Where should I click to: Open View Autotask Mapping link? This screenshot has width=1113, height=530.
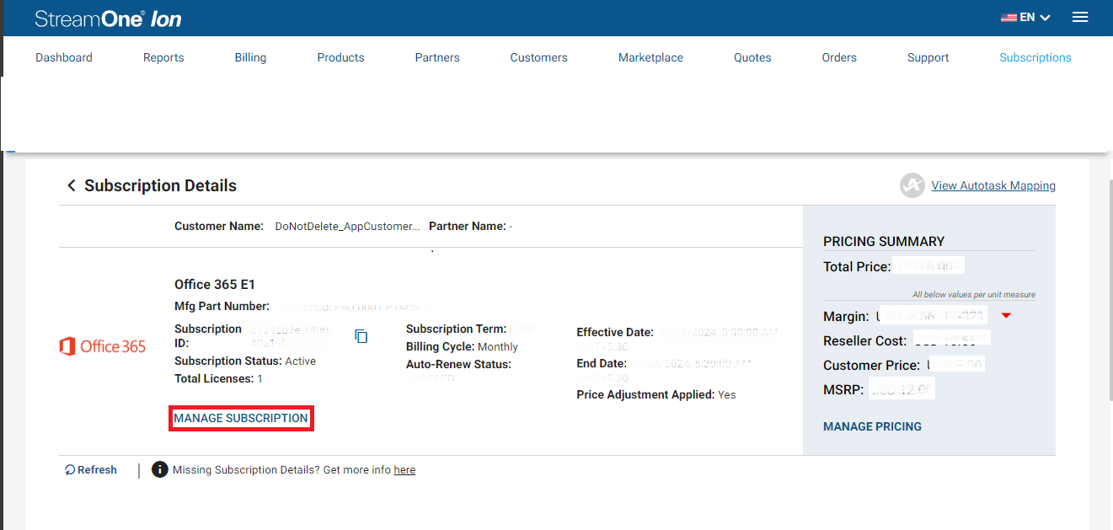coord(993,185)
